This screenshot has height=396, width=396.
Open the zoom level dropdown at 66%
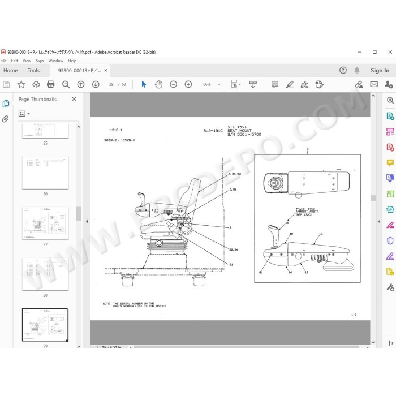(x=219, y=84)
